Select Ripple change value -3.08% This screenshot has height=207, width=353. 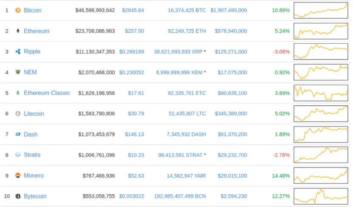281,51
